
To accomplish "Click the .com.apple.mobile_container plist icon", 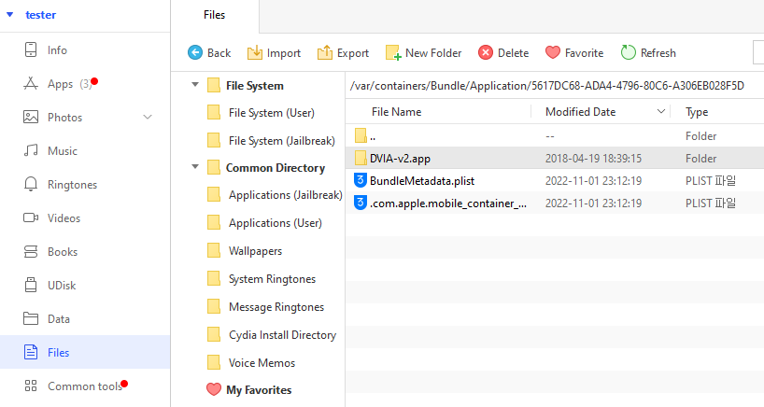I will [361, 203].
